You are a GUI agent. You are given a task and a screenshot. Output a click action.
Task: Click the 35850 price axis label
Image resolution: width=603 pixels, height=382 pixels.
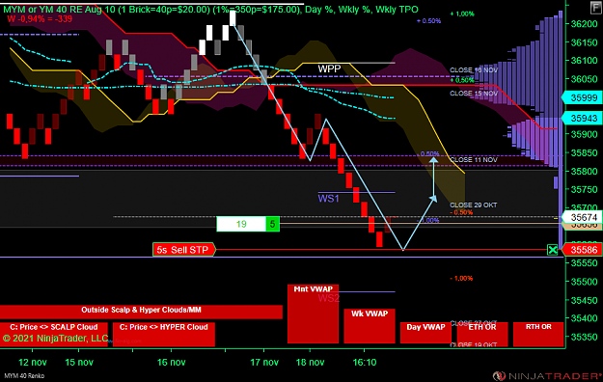point(584,152)
